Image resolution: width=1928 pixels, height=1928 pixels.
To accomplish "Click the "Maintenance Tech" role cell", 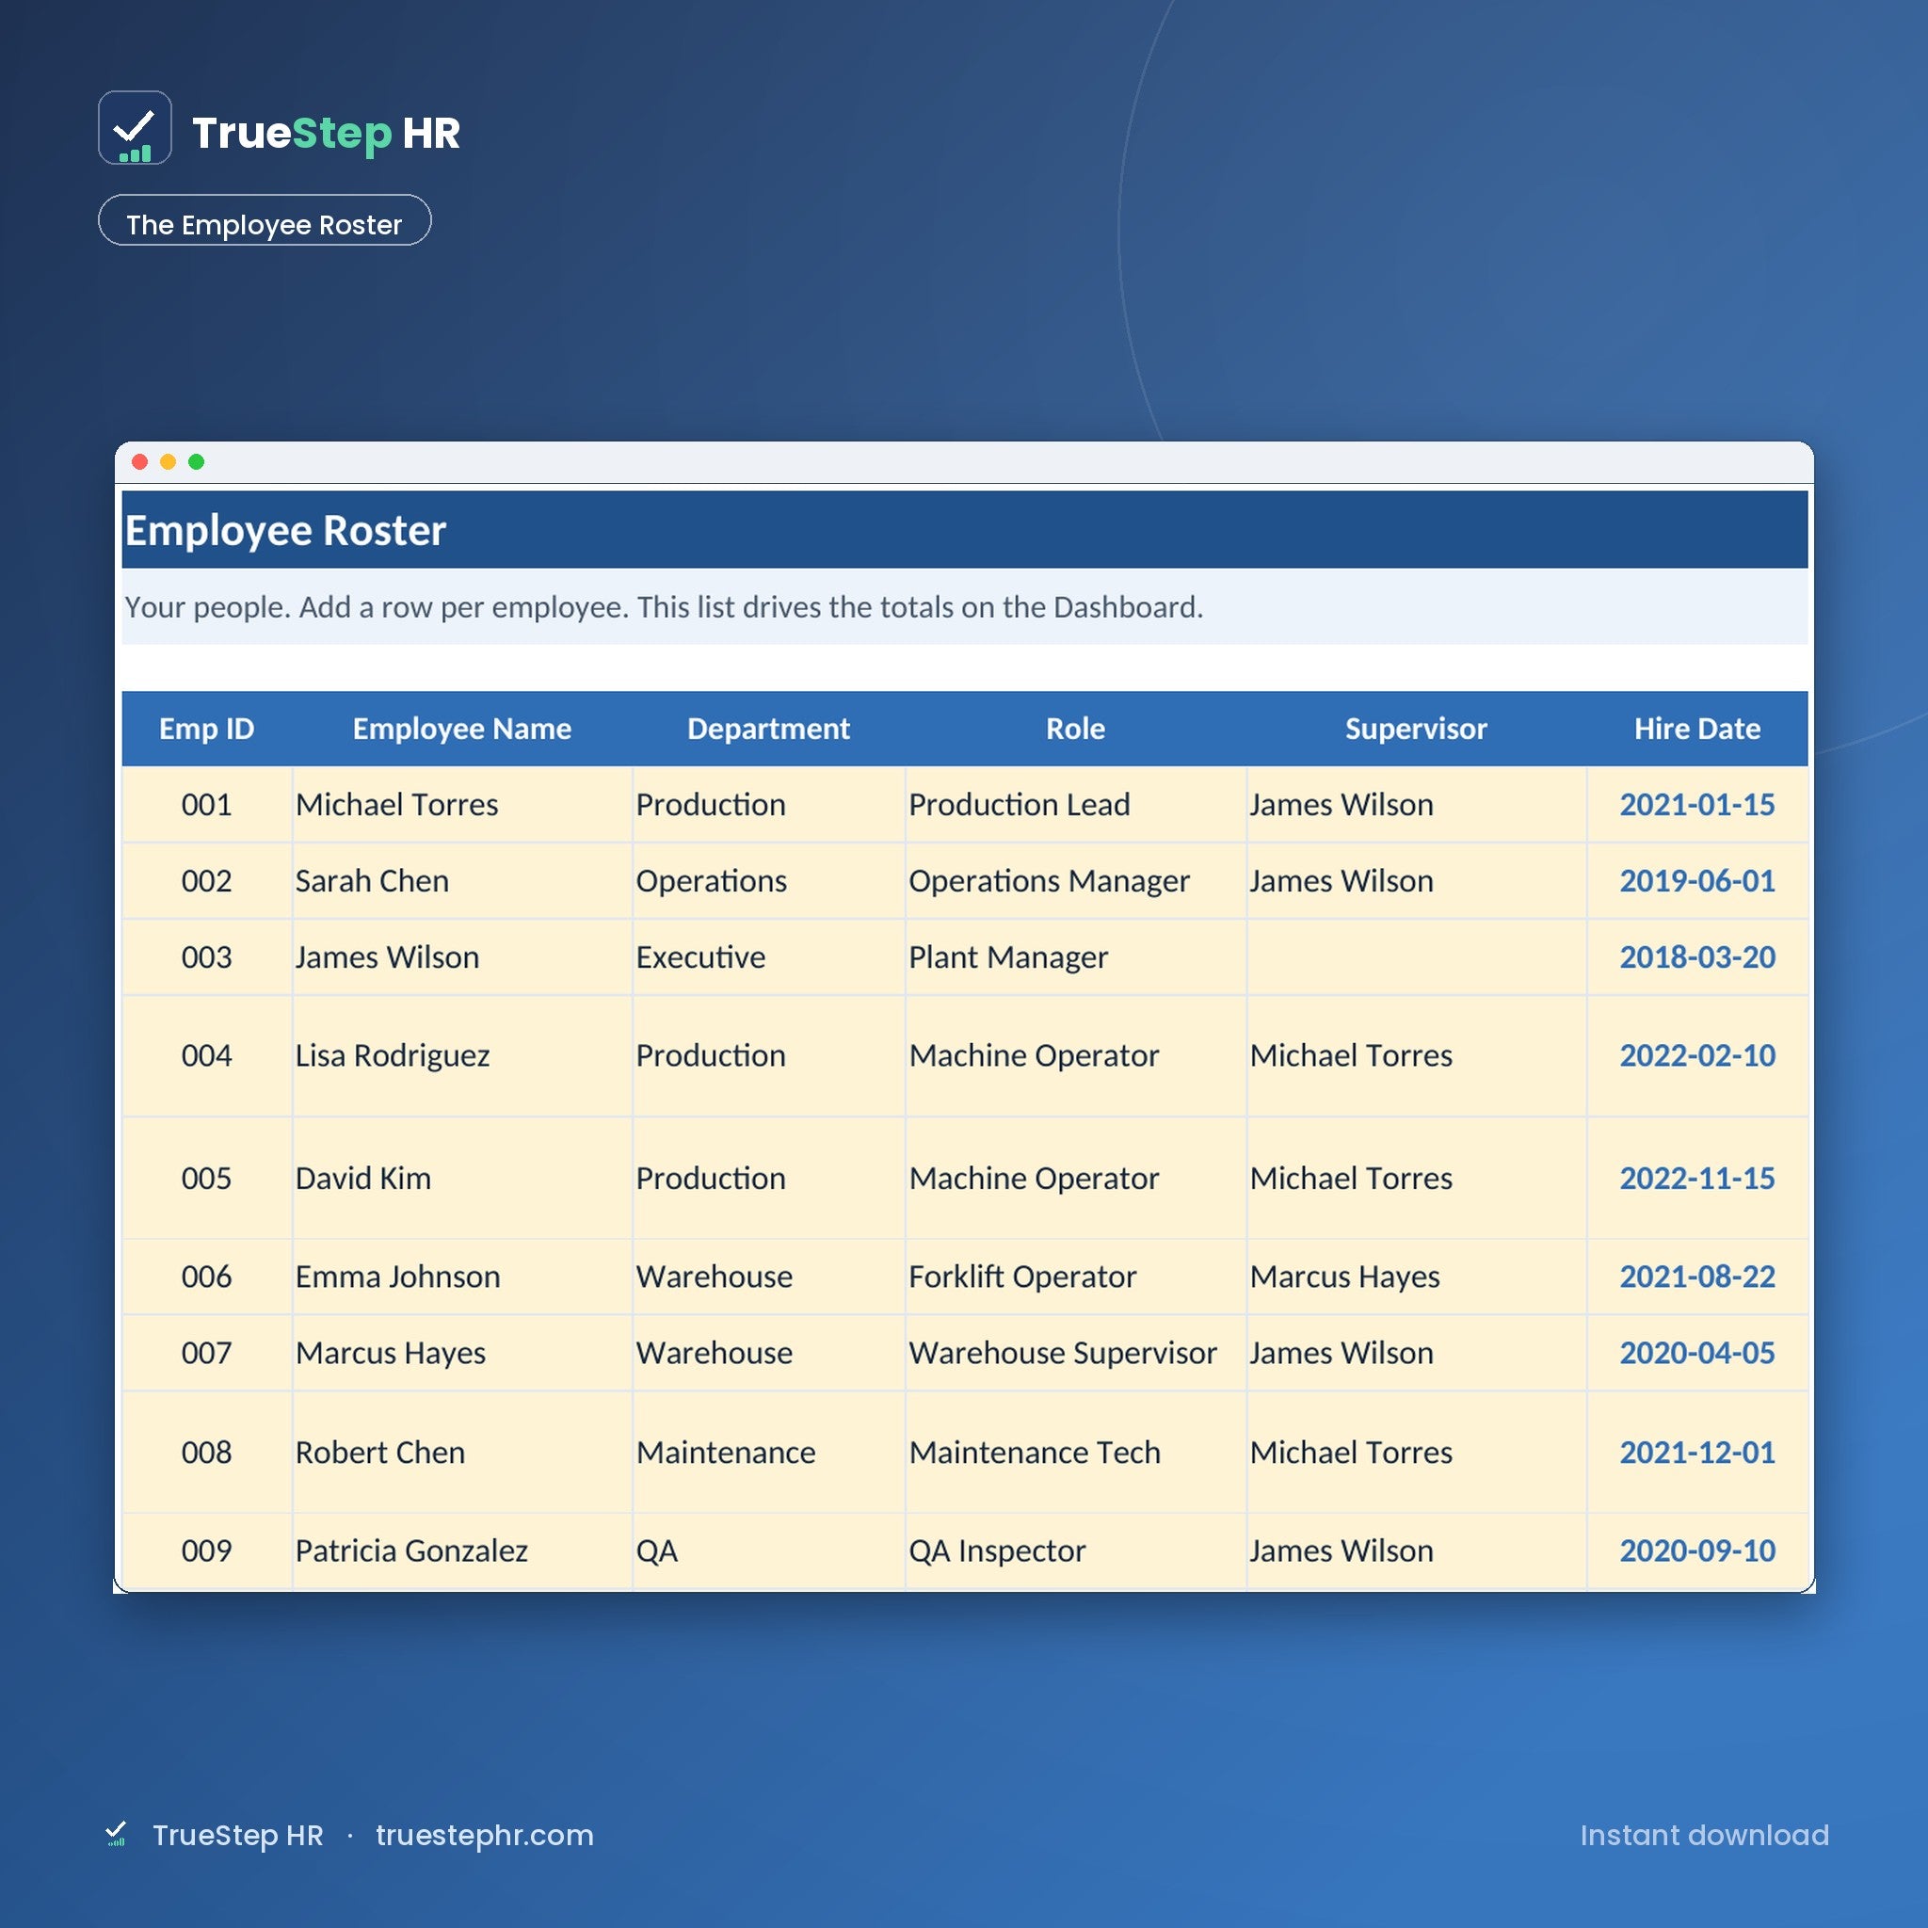I will pos(1076,1452).
